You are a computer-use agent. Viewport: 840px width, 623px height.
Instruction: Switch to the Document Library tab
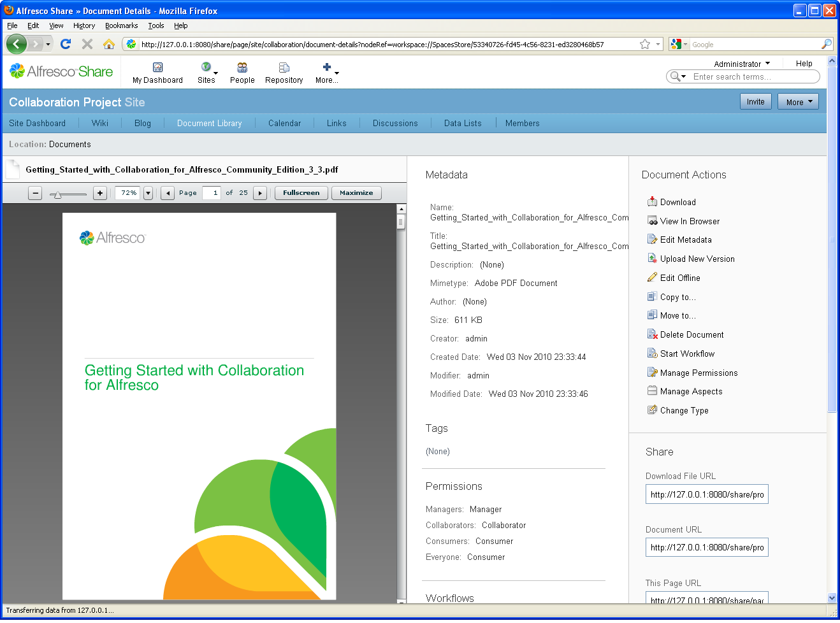click(x=210, y=124)
